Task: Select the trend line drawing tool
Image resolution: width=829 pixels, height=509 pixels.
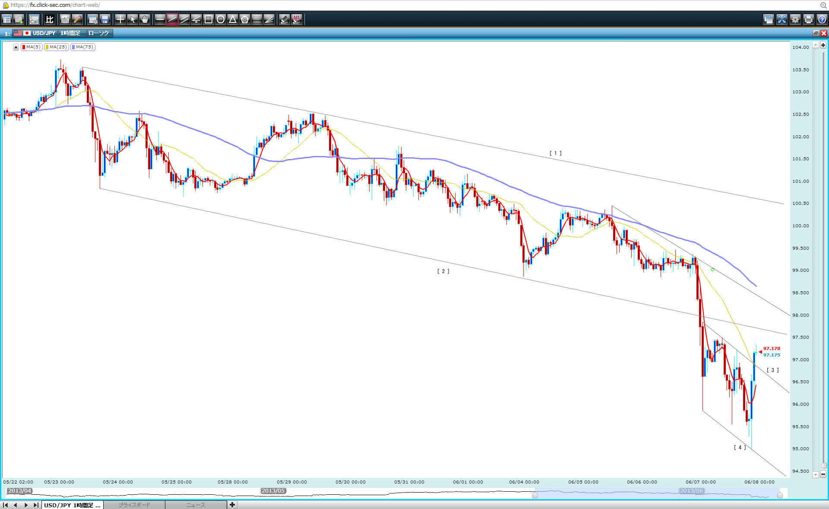Action: tap(172, 19)
